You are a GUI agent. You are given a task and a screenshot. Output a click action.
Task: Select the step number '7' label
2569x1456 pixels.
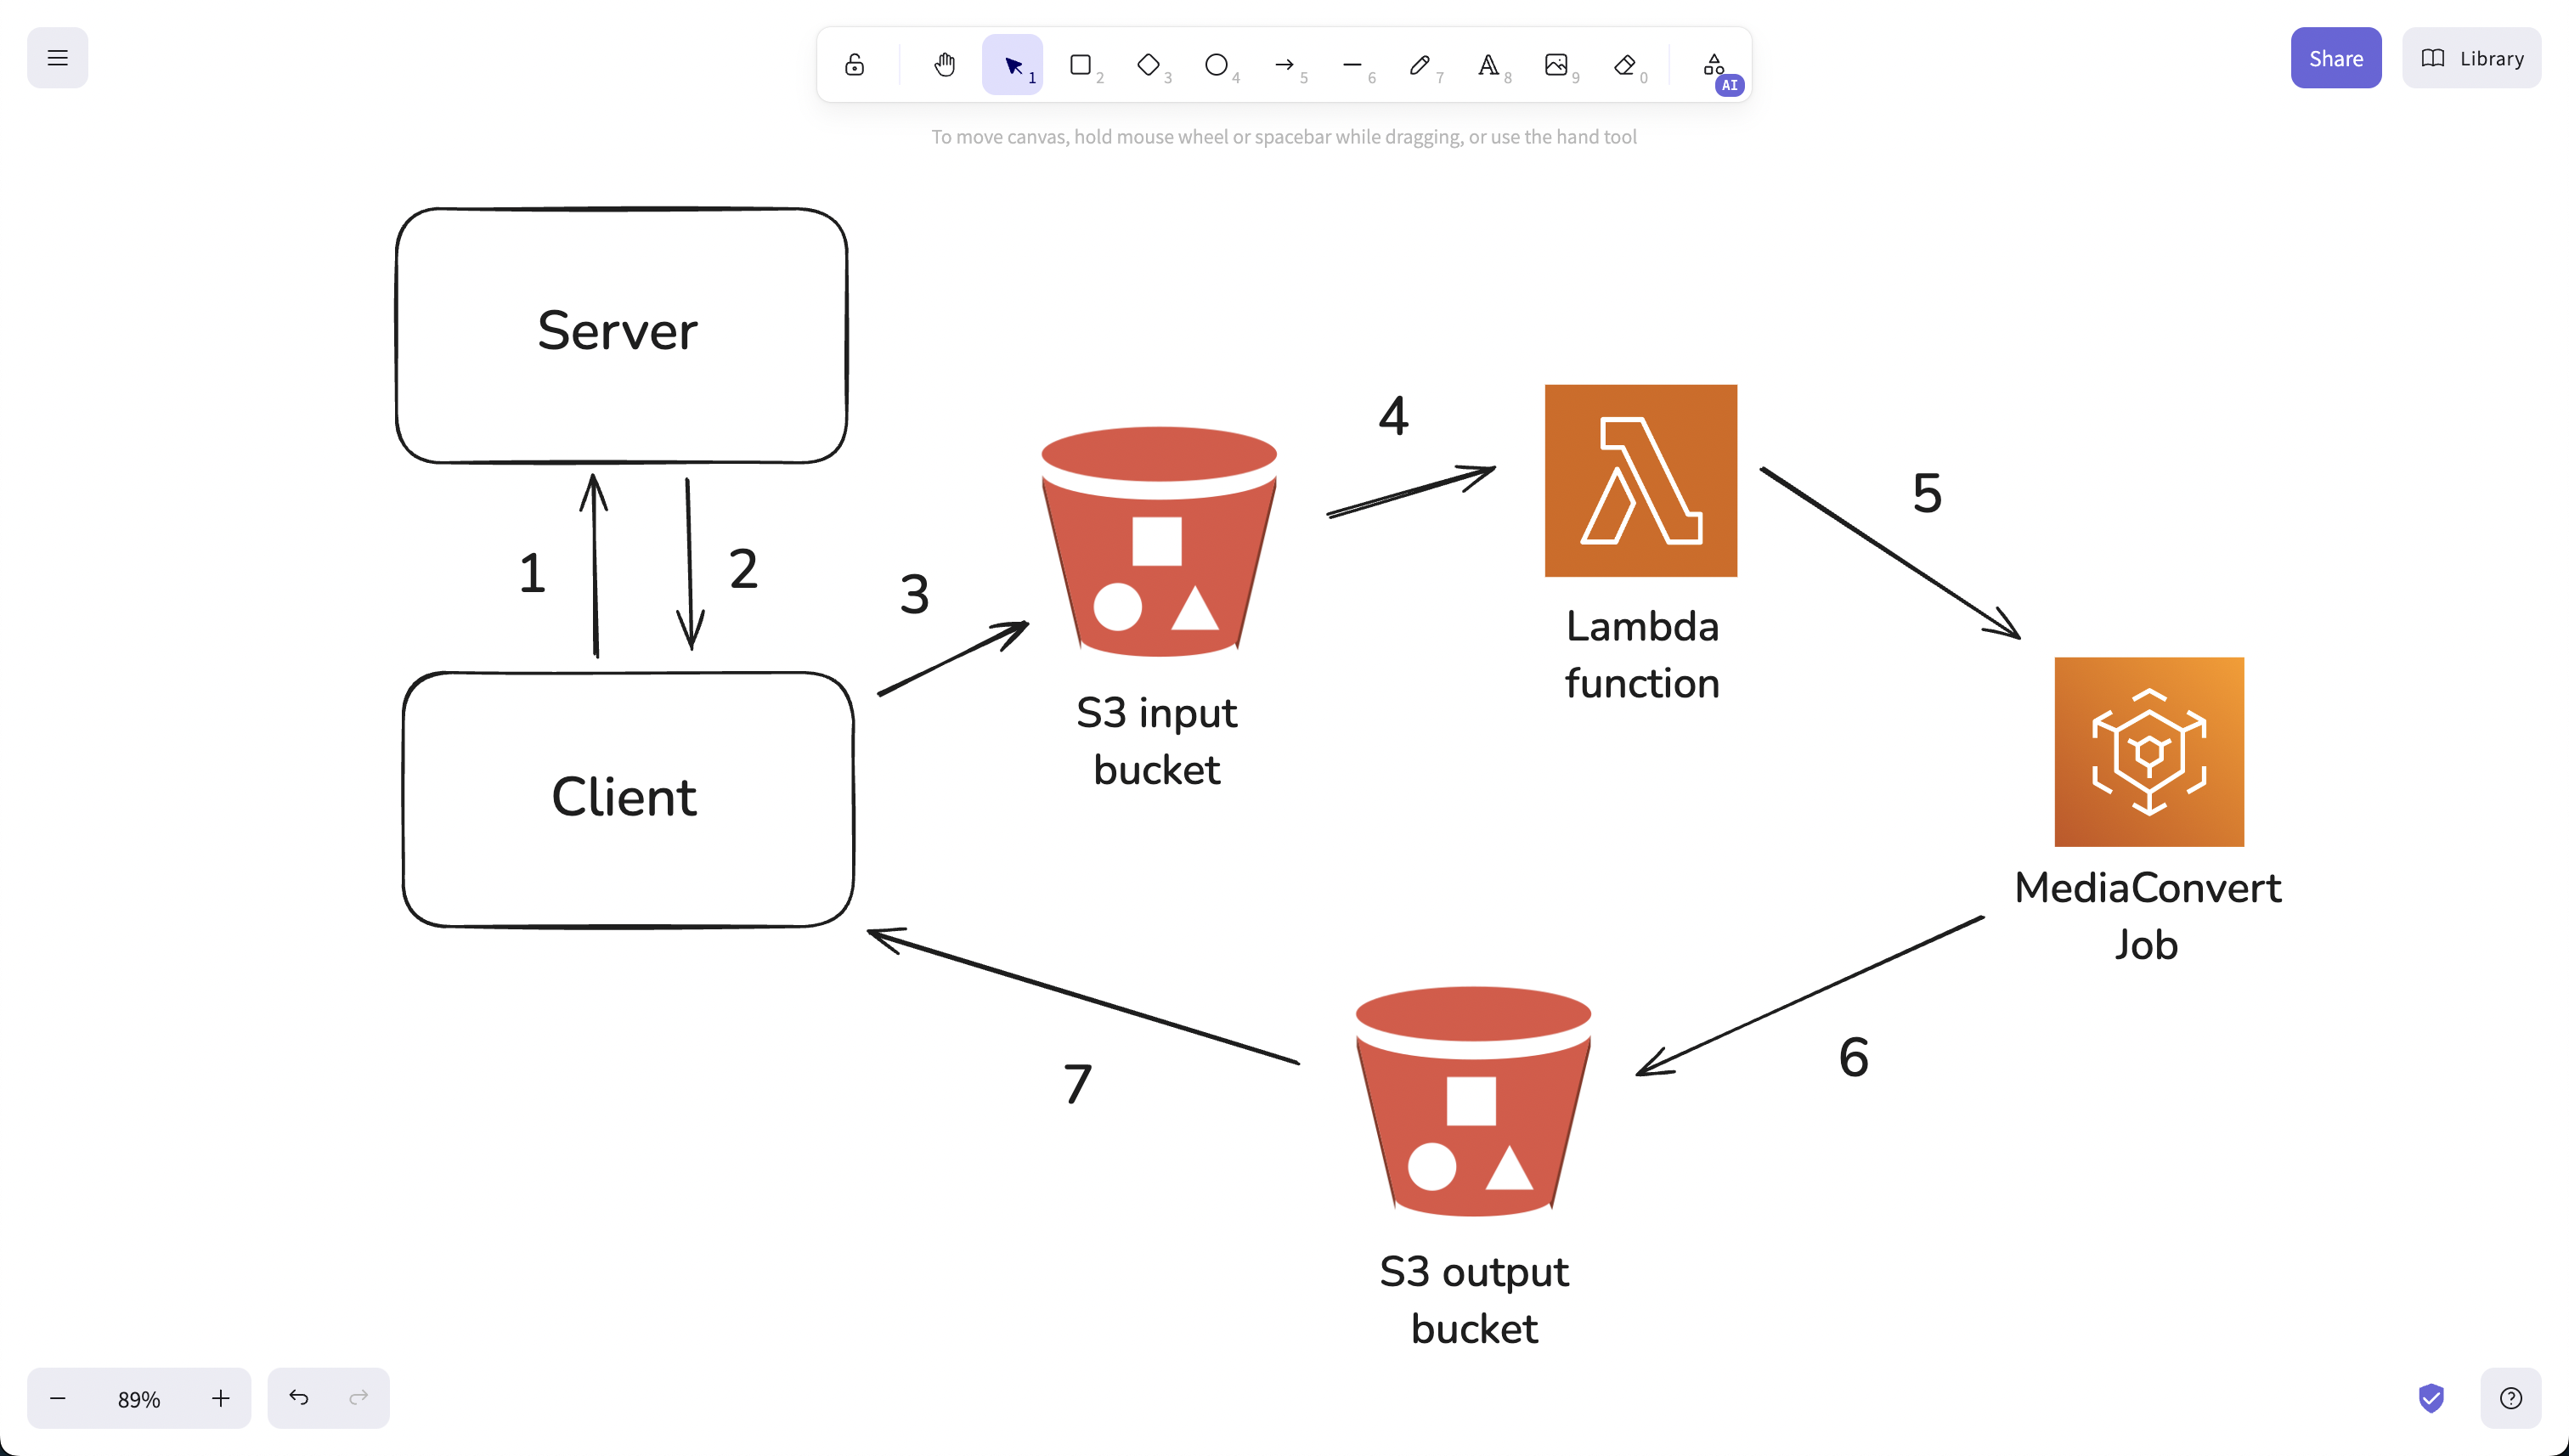(x=1077, y=1084)
